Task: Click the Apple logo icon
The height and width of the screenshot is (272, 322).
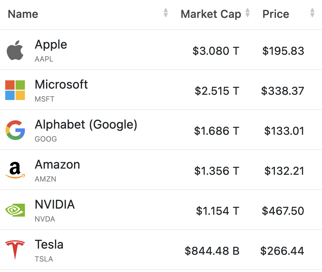Action: (x=15, y=50)
